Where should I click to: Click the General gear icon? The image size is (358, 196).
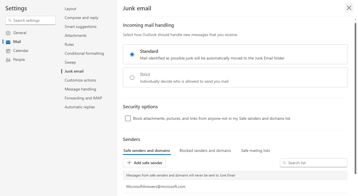(x=8, y=33)
